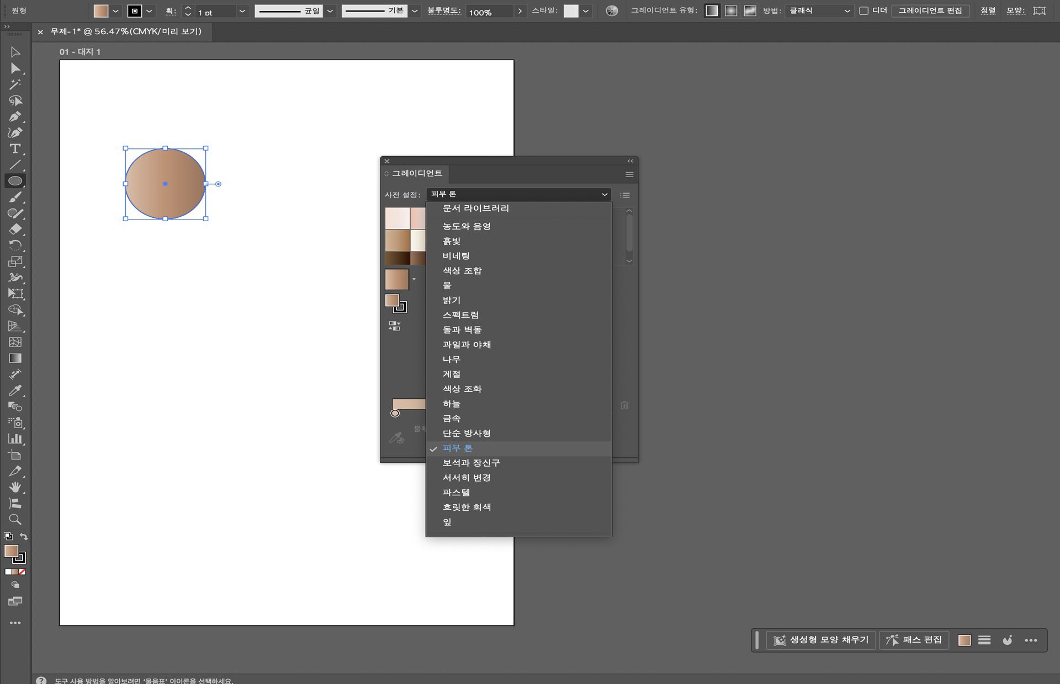This screenshot has height=684, width=1060.
Task: Swap fill and stroke colors in toolbar
Action: point(23,536)
